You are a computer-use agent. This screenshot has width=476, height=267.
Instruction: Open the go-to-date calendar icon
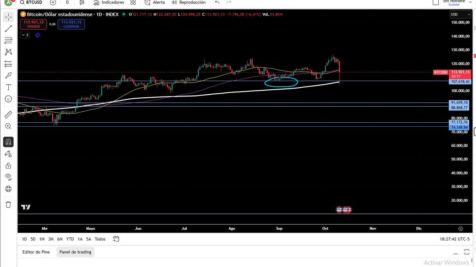click(116, 239)
